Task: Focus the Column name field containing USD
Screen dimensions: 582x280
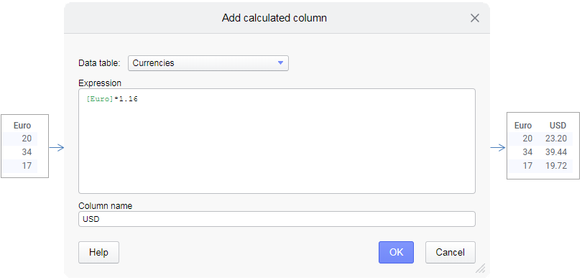Action: pyautogui.click(x=277, y=219)
